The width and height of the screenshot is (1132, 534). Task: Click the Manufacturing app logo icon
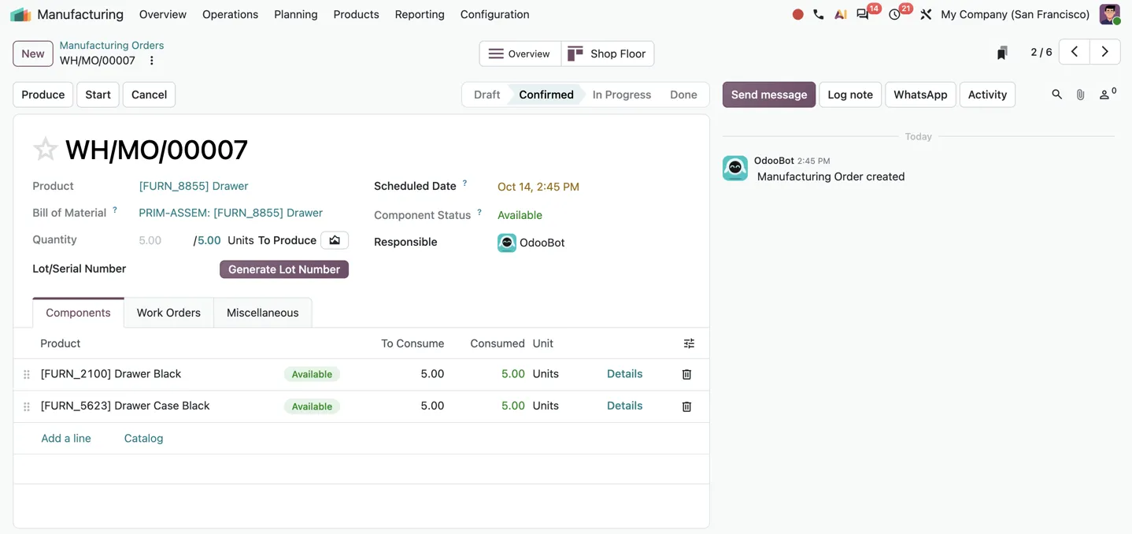[20, 14]
